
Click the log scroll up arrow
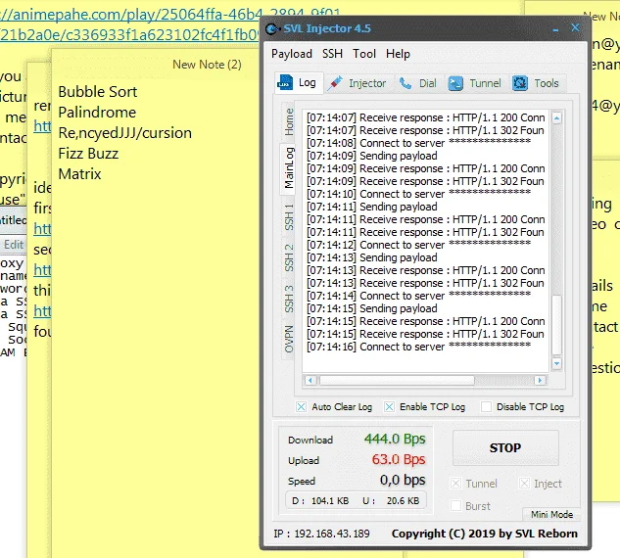coord(556,117)
